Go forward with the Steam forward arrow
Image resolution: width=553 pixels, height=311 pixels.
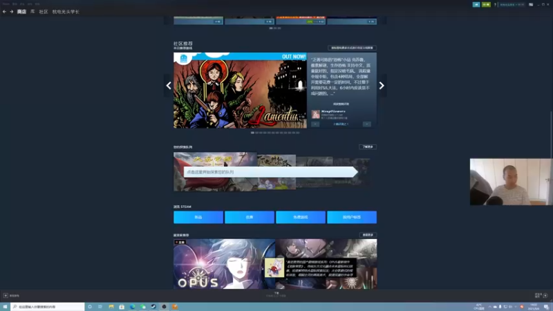click(x=12, y=12)
